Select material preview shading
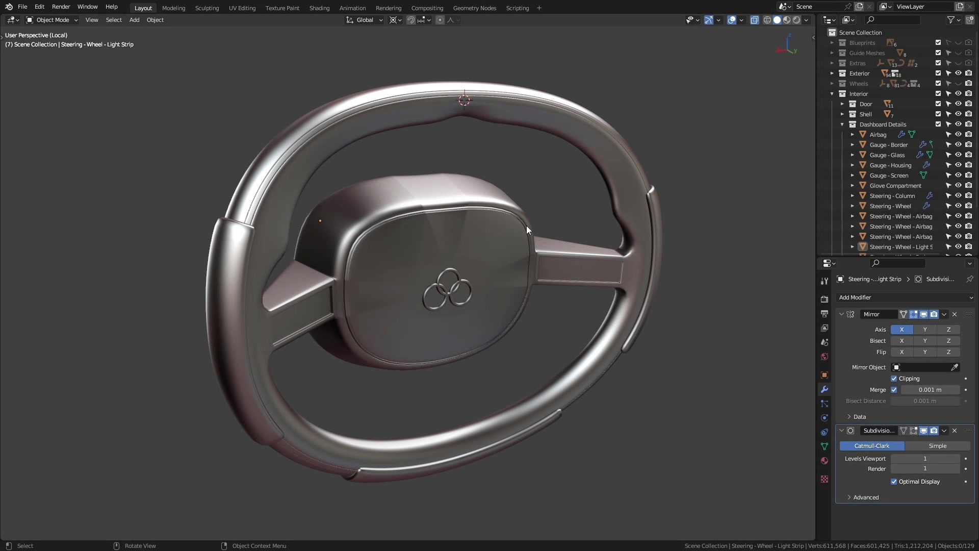 coord(787,20)
